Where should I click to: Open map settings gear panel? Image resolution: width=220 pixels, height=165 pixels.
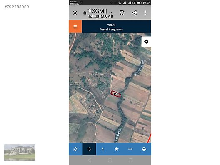click(x=146, y=42)
